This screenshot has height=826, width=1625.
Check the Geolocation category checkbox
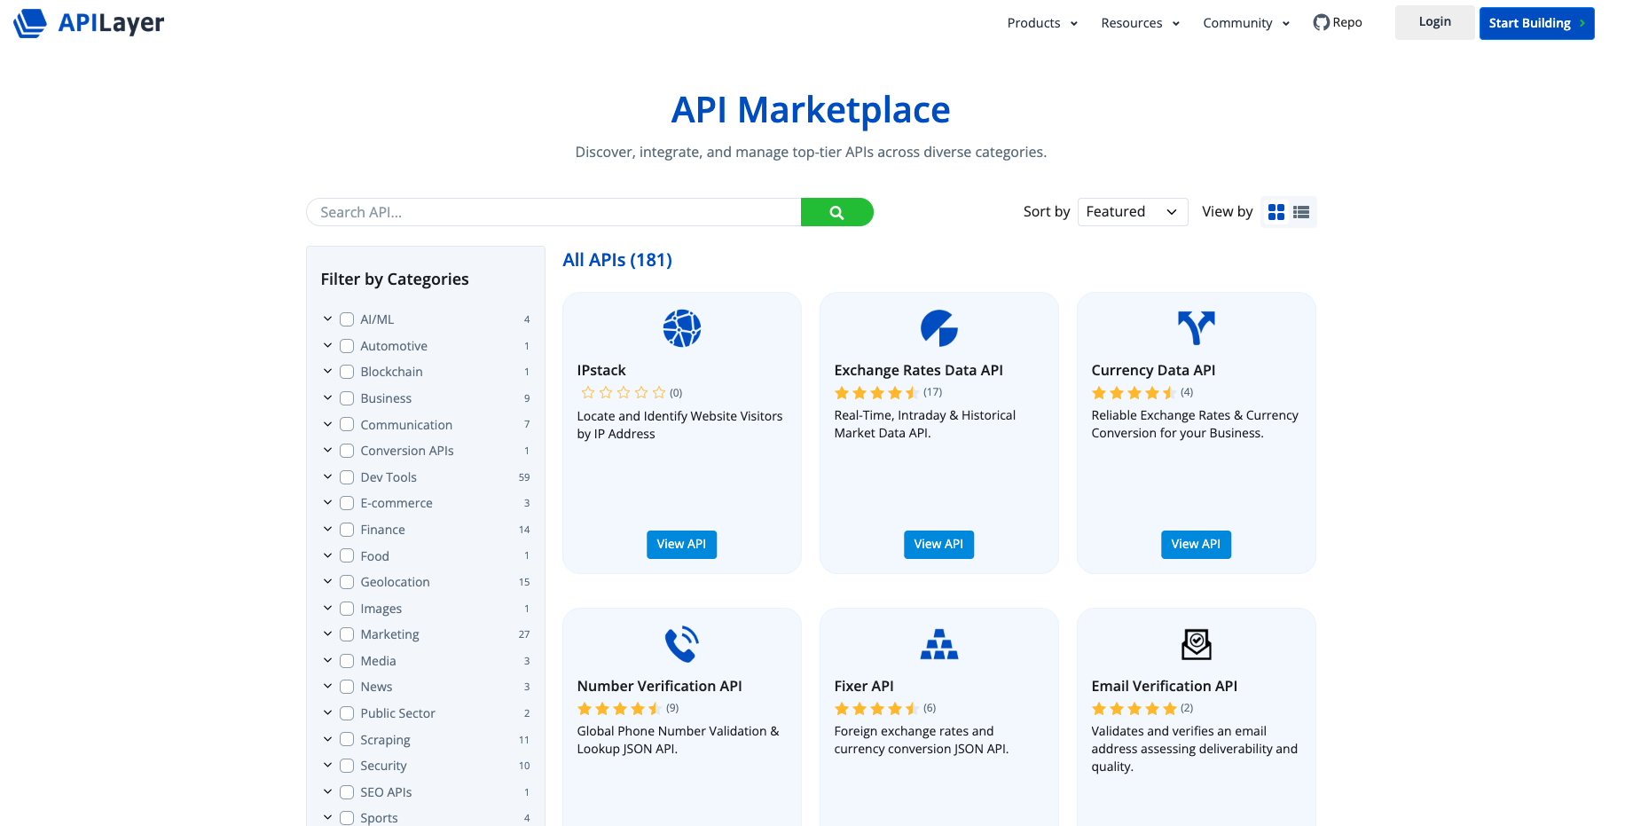coord(347,582)
